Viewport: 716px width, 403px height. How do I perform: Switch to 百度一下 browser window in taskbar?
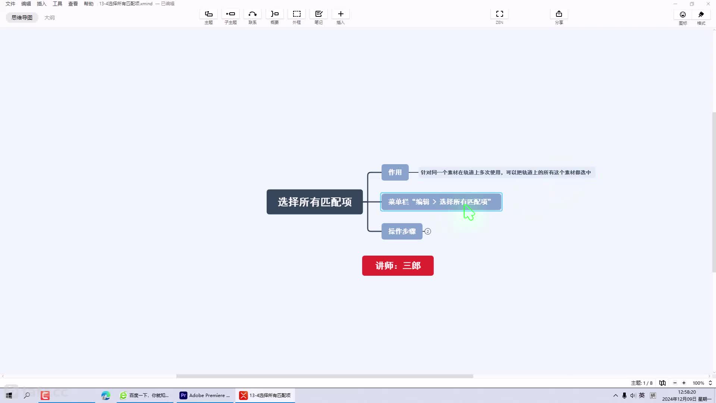145,395
